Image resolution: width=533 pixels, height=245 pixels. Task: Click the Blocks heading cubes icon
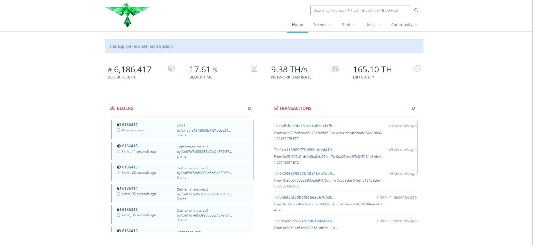[x=113, y=108]
